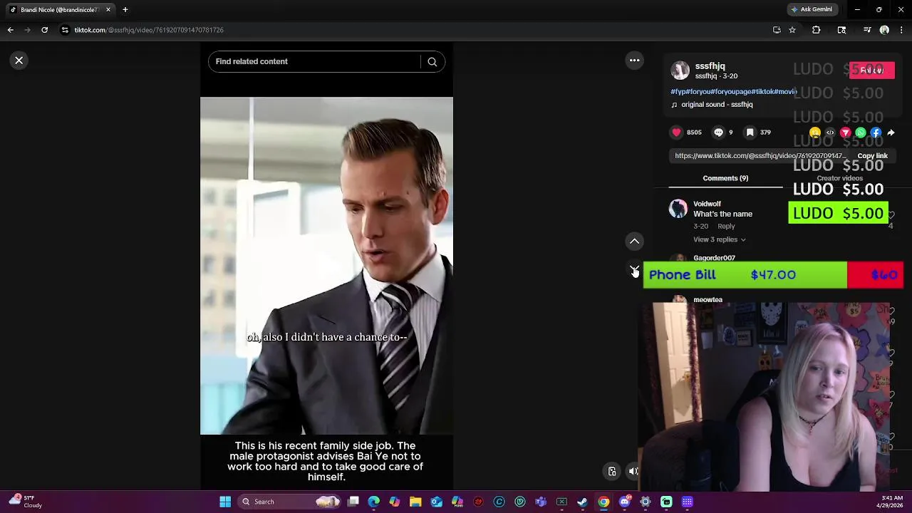This screenshot has width=912, height=513.
Task: Click the tiktok.com address bar URL
Action: 149,30
